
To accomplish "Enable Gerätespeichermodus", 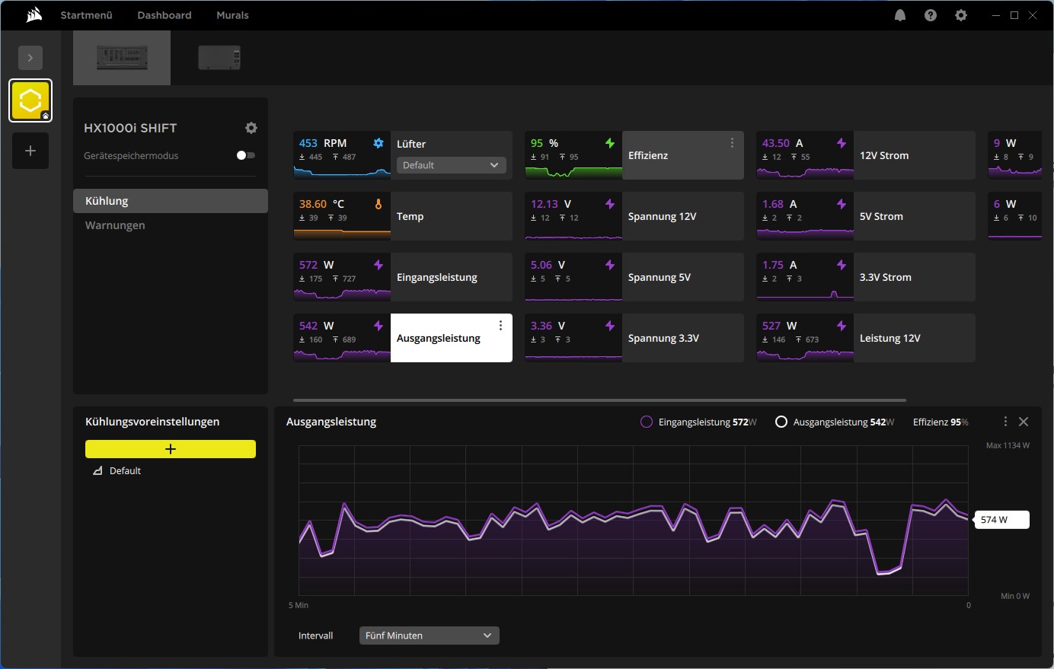I will pyautogui.click(x=245, y=155).
